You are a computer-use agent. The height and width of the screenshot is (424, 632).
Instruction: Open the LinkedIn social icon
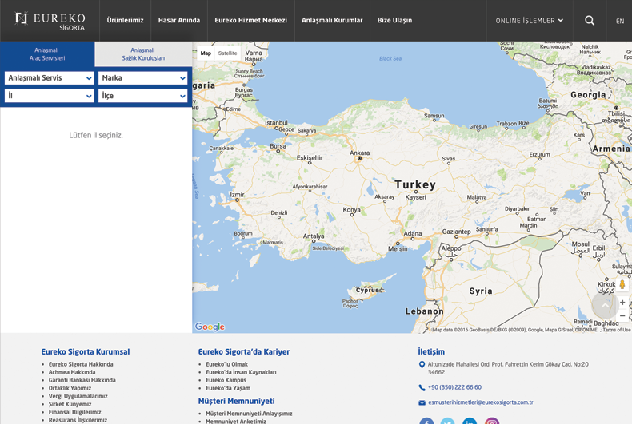tap(470, 421)
